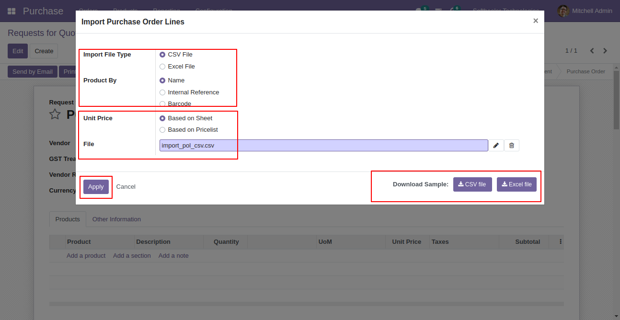Switch to Other Information tab
The height and width of the screenshot is (320, 620).
116,219
